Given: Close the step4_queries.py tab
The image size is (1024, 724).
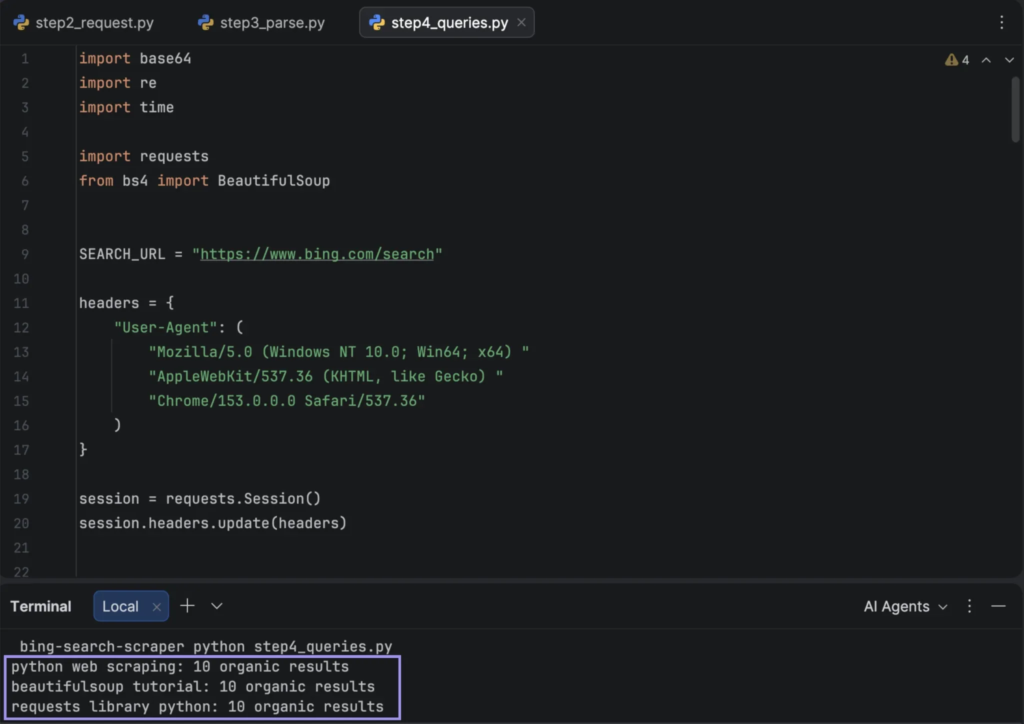Looking at the screenshot, I should pos(521,22).
